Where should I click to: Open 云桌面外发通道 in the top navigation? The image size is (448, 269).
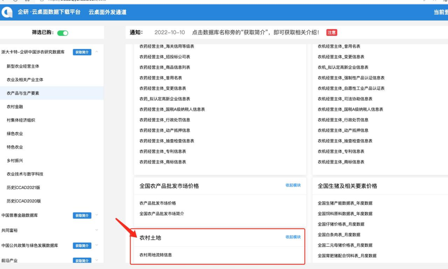coord(108,12)
